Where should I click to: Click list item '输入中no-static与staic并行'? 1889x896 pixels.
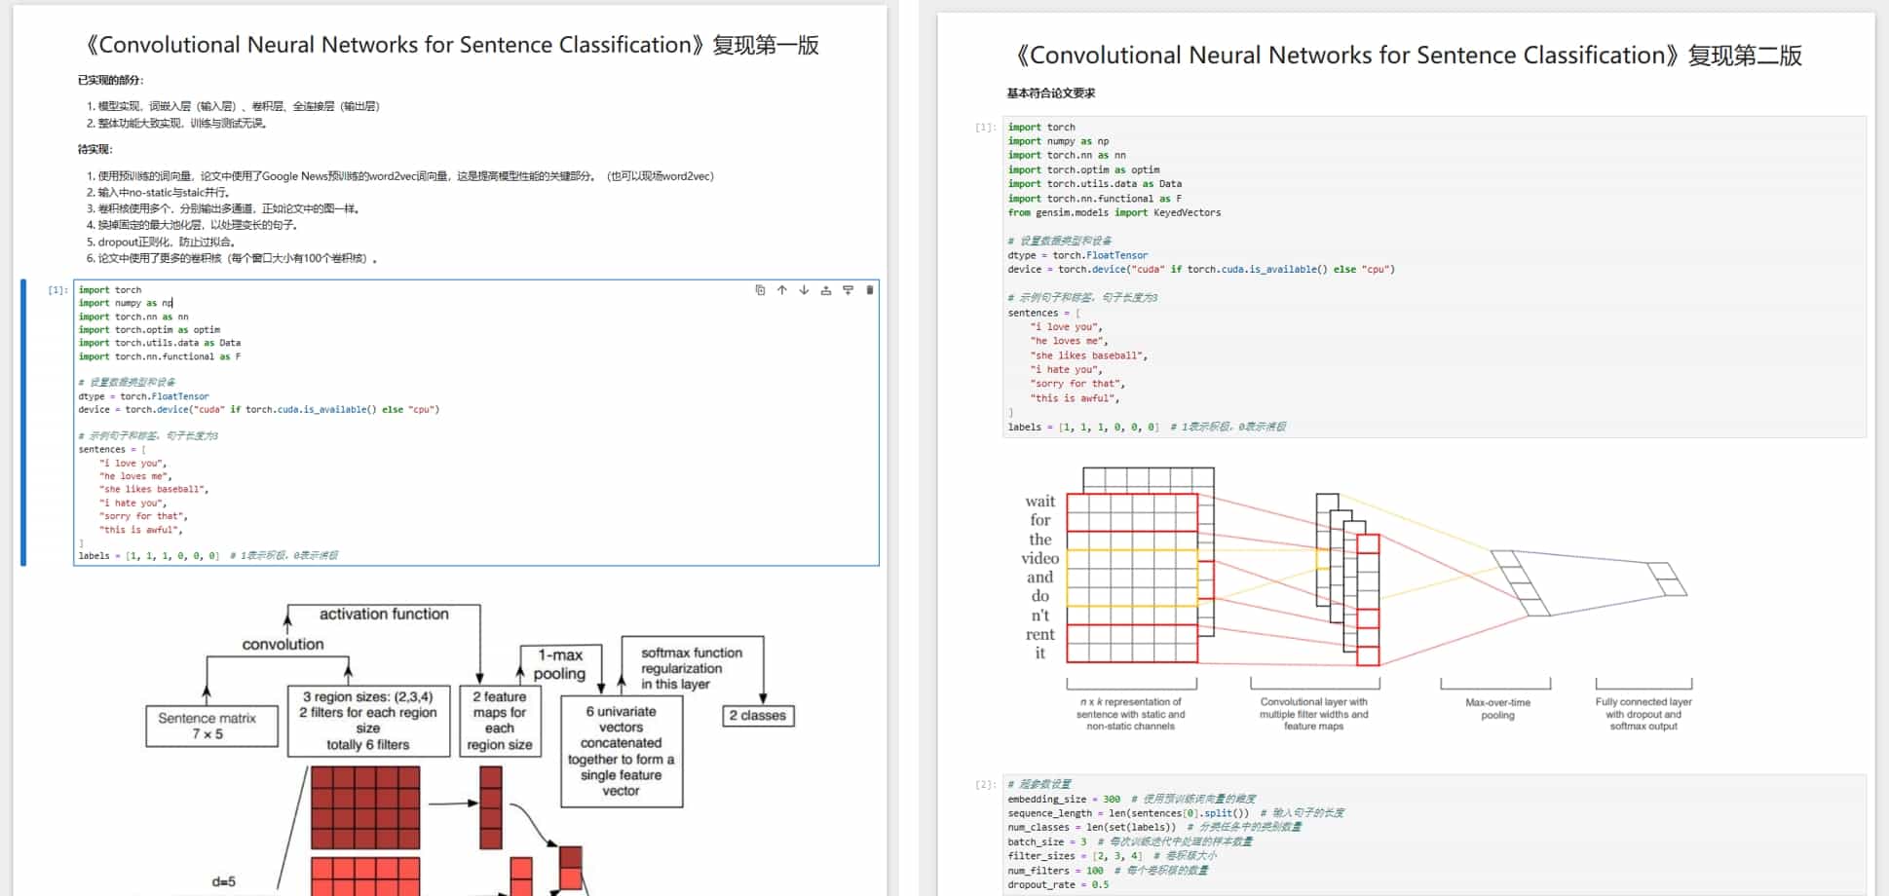click(x=158, y=193)
